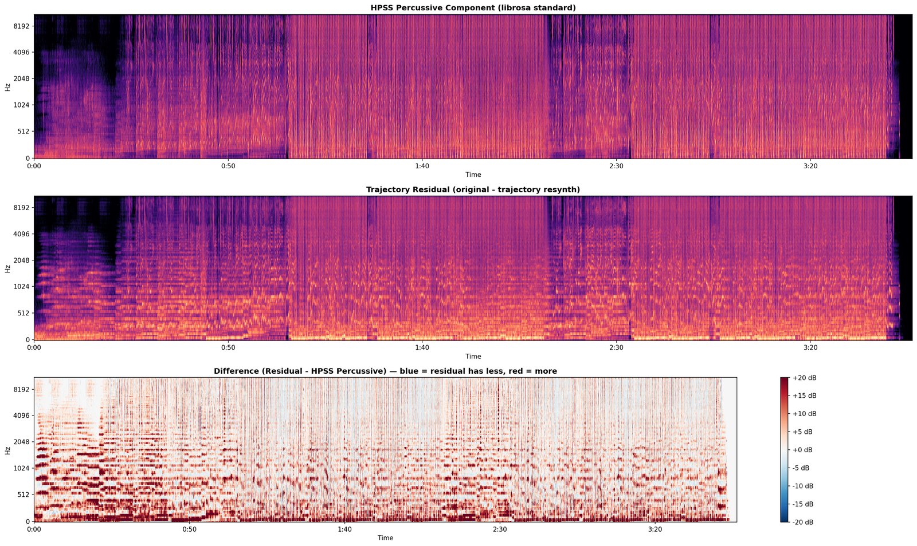Click the "Trajectory Residual (original - trajectory resynth)" title
The image size is (917, 546).
(473, 189)
